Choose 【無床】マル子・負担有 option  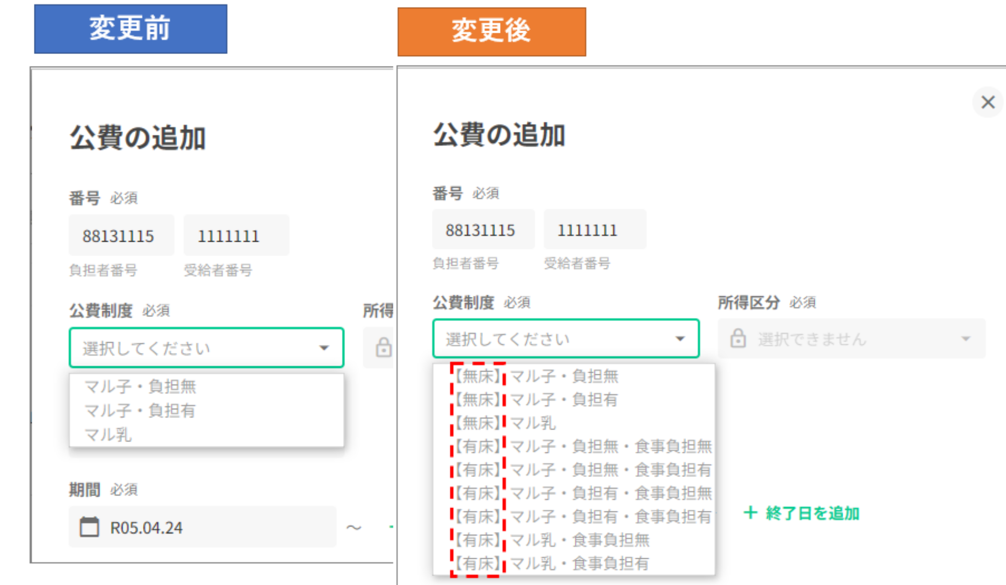574,399
